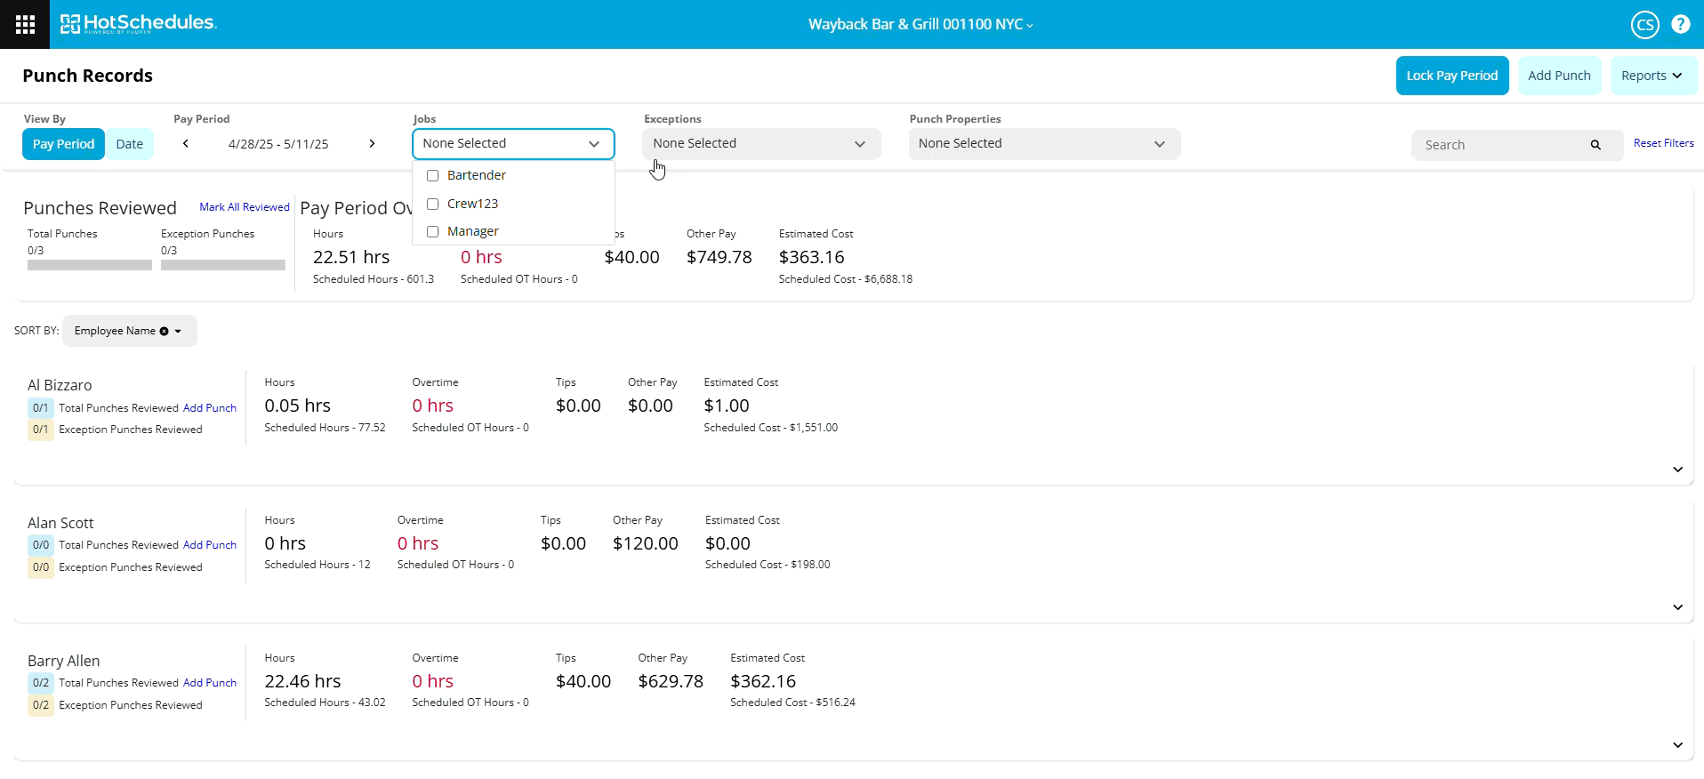Viewport: 1704px width, 779px height.
Task: Open the CS user profile icon
Action: click(x=1644, y=25)
